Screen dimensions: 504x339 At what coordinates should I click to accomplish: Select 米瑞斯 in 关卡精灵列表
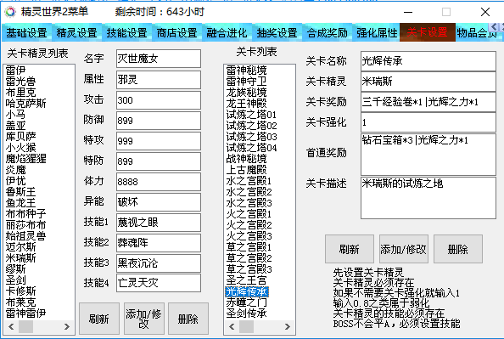coord(20,258)
